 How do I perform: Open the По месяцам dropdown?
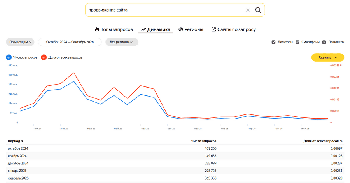[20, 42]
